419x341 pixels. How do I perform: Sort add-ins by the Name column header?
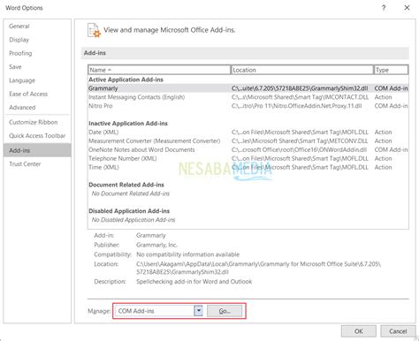(159, 70)
